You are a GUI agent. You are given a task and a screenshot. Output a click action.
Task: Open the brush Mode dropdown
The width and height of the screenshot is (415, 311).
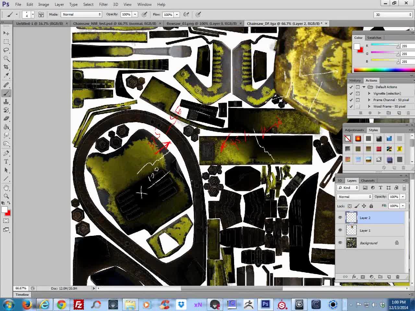coord(81,15)
